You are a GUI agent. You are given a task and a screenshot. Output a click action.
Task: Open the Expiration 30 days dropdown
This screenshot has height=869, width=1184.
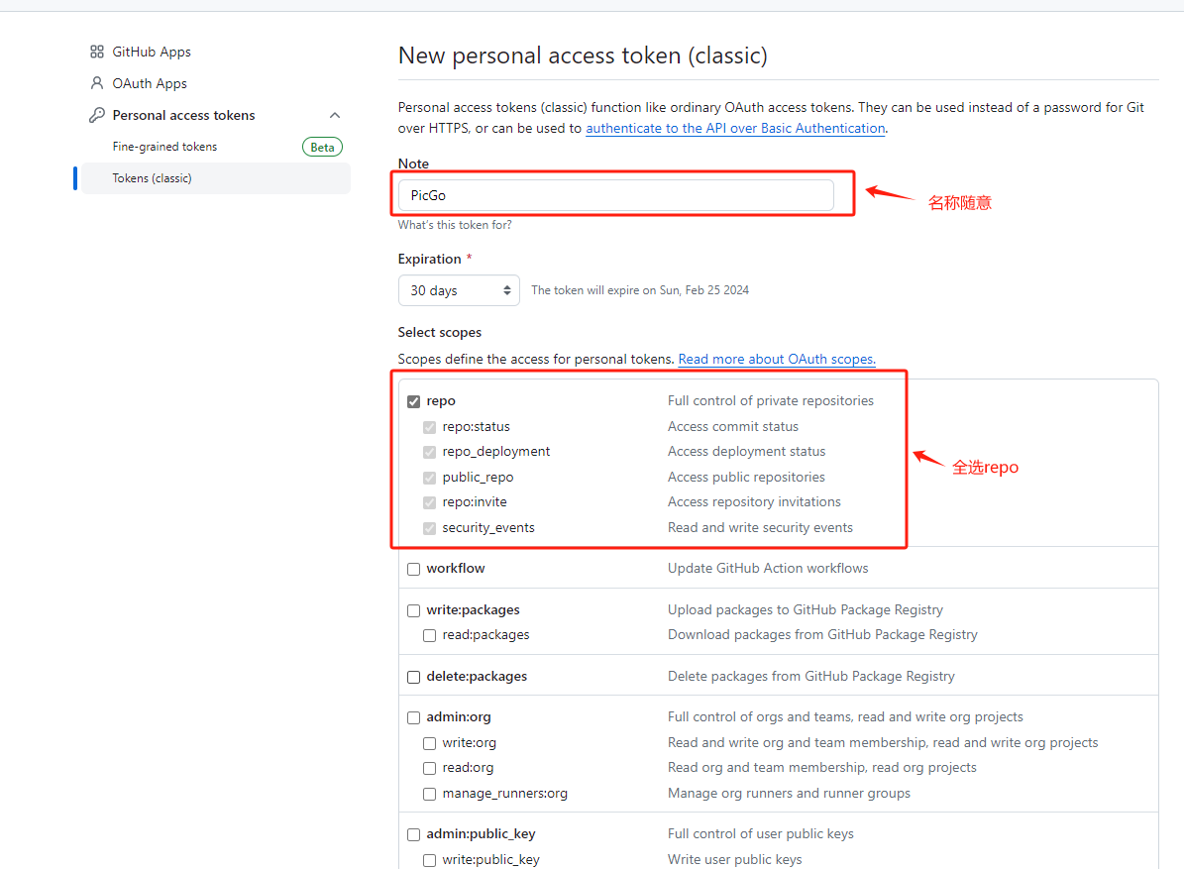click(x=459, y=290)
